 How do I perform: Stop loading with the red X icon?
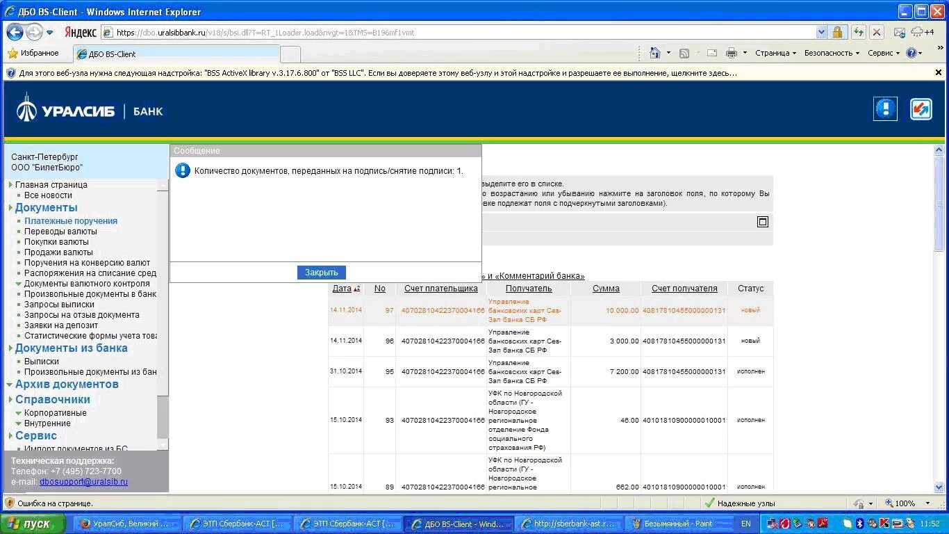(x=877, y=32)
